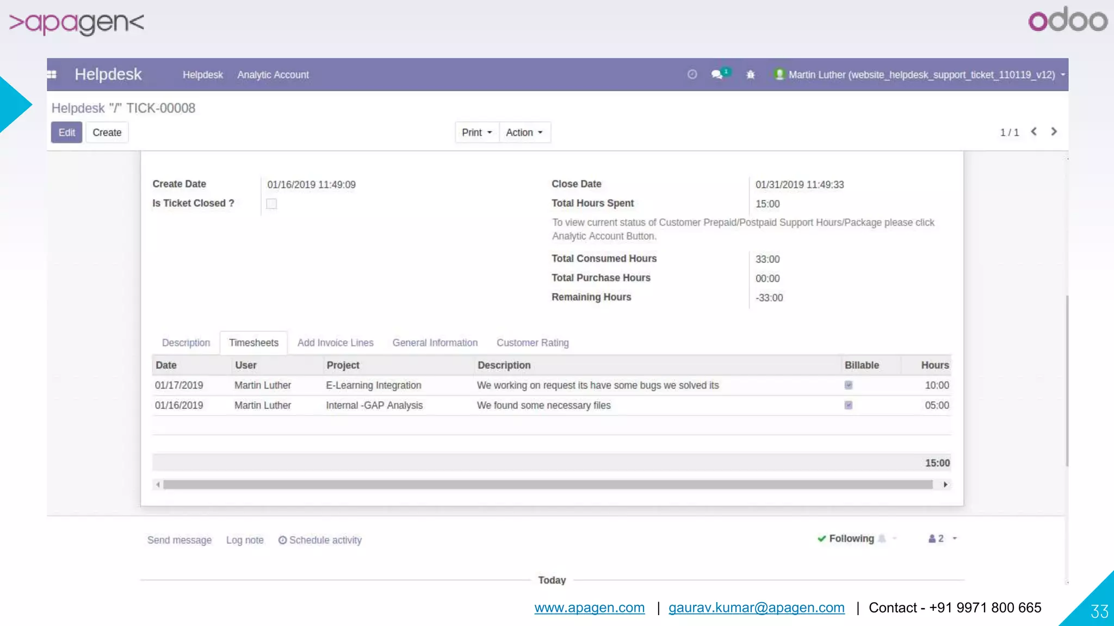Open the apps grid menu icon
The width and height of the screenshot is (1114, 626).
[52, 74]
